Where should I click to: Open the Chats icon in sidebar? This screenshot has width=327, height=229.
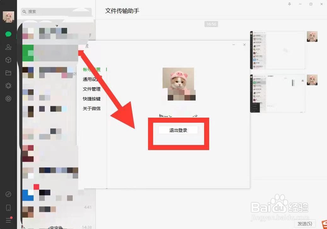point(8,34)
